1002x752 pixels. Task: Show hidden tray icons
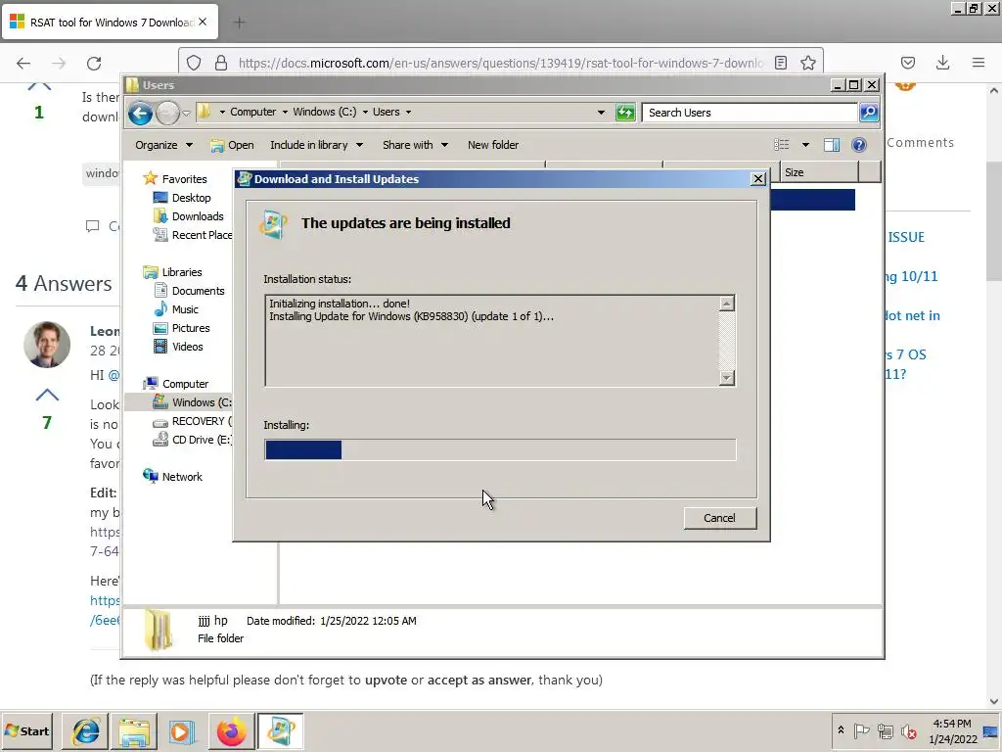click(841, 730)
